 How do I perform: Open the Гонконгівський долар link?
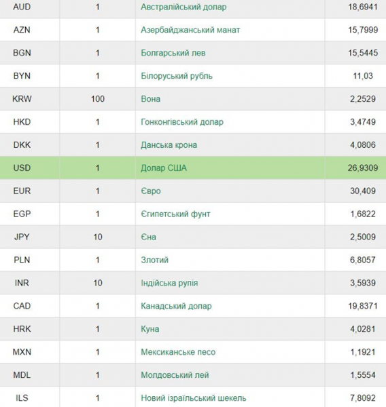coord(182,122)
